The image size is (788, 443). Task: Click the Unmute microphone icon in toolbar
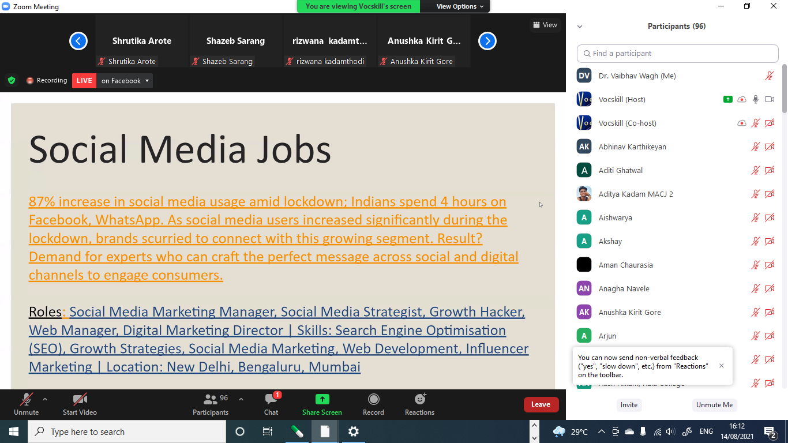[26, 399]
